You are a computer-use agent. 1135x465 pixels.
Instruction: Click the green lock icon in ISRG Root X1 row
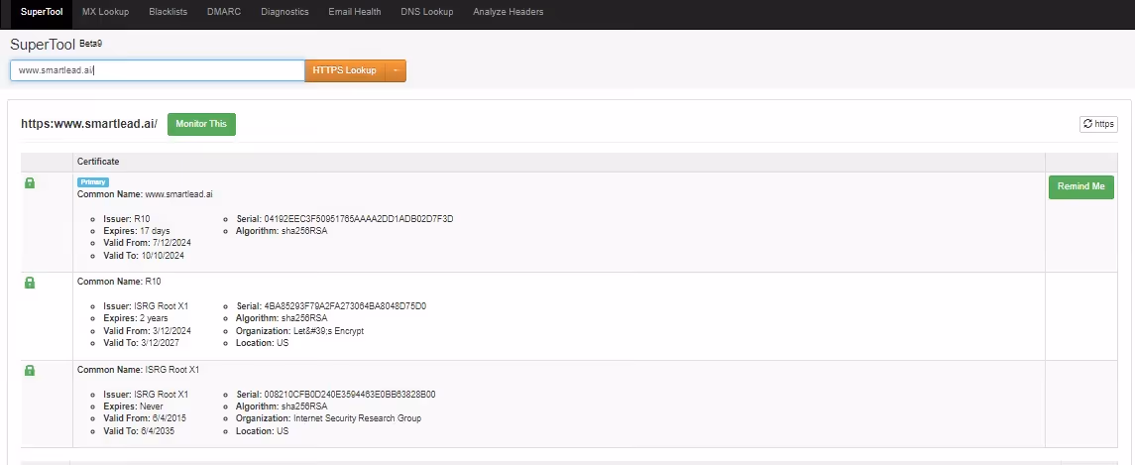coord(30,371)
